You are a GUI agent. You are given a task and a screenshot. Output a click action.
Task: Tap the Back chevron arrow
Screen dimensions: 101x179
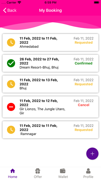pyautogui.click(x=5, y=10)
